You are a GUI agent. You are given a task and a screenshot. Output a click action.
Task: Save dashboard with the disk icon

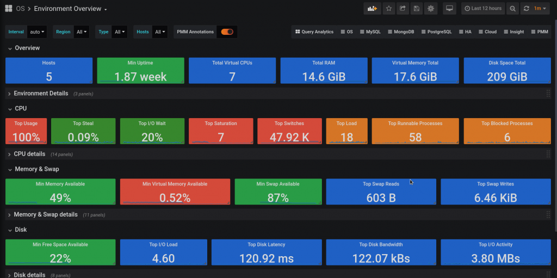417,9
